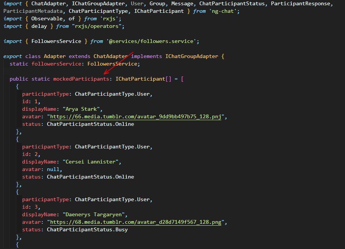The height and width of the screenshot is (249, 345).
Task: Click the mockedParticipants property name
Action: 81,79
